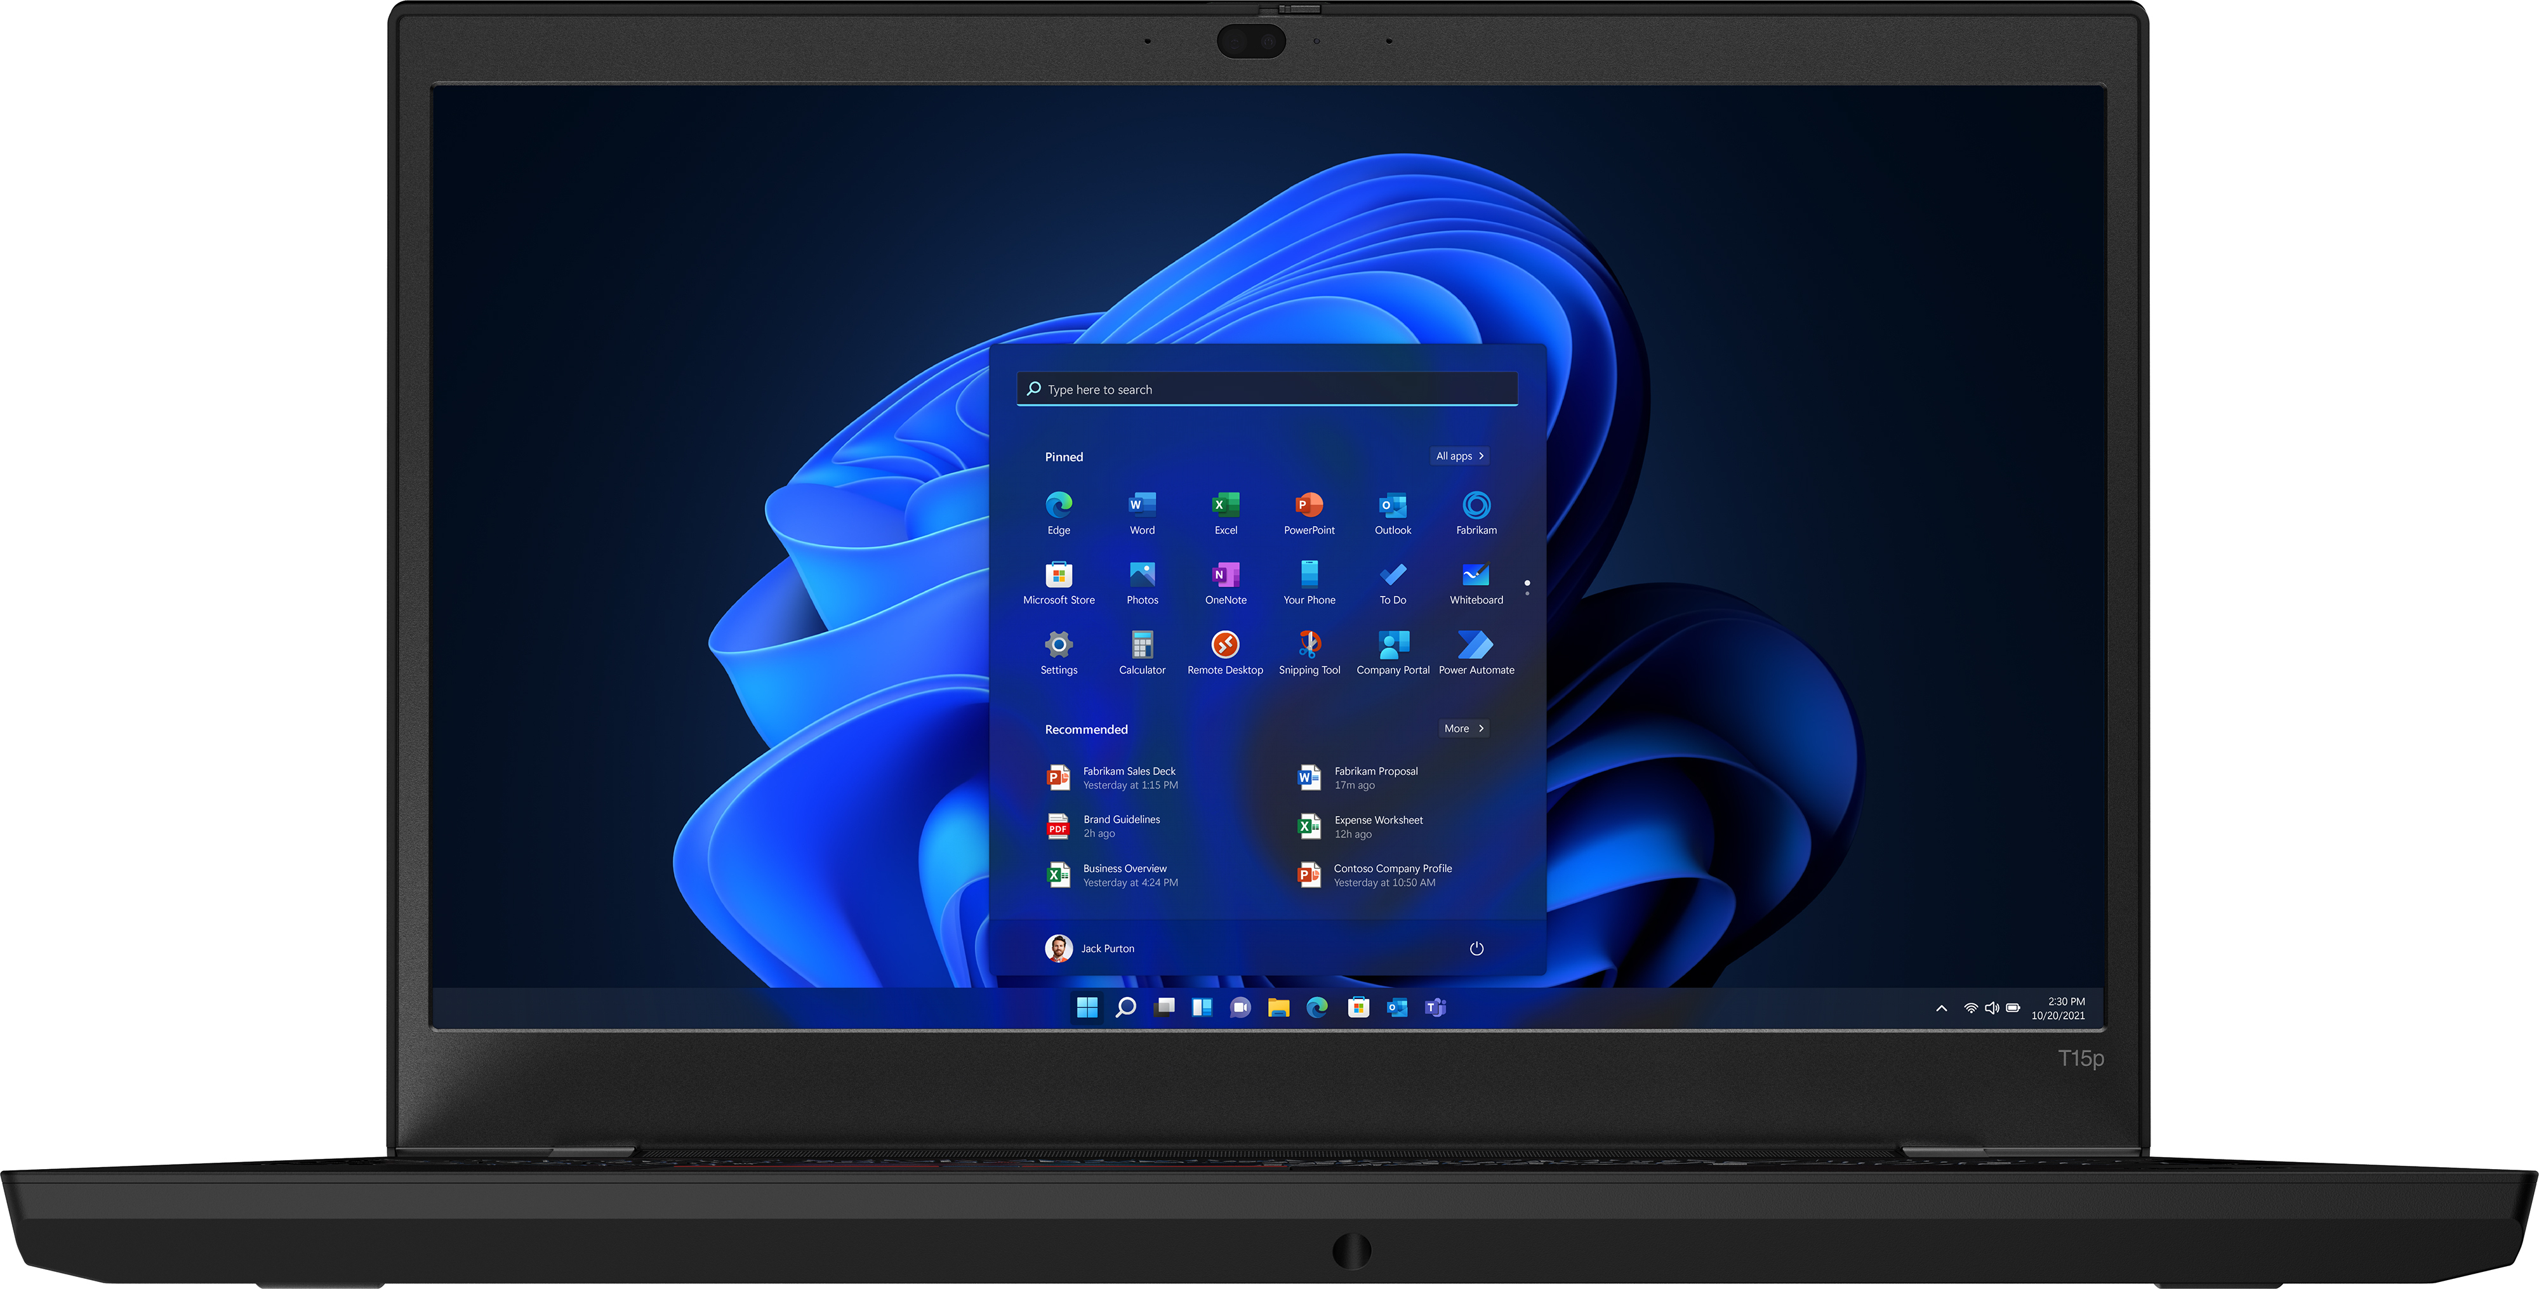Expand More recommended files

coord(1464,728)
